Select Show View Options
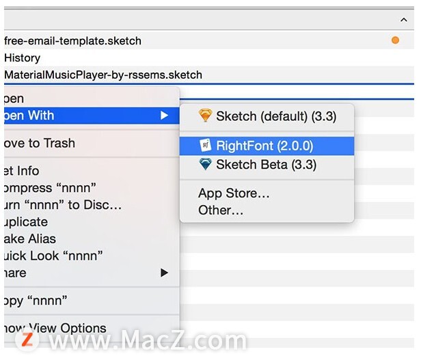421x358 pixels. coord(92,328)
